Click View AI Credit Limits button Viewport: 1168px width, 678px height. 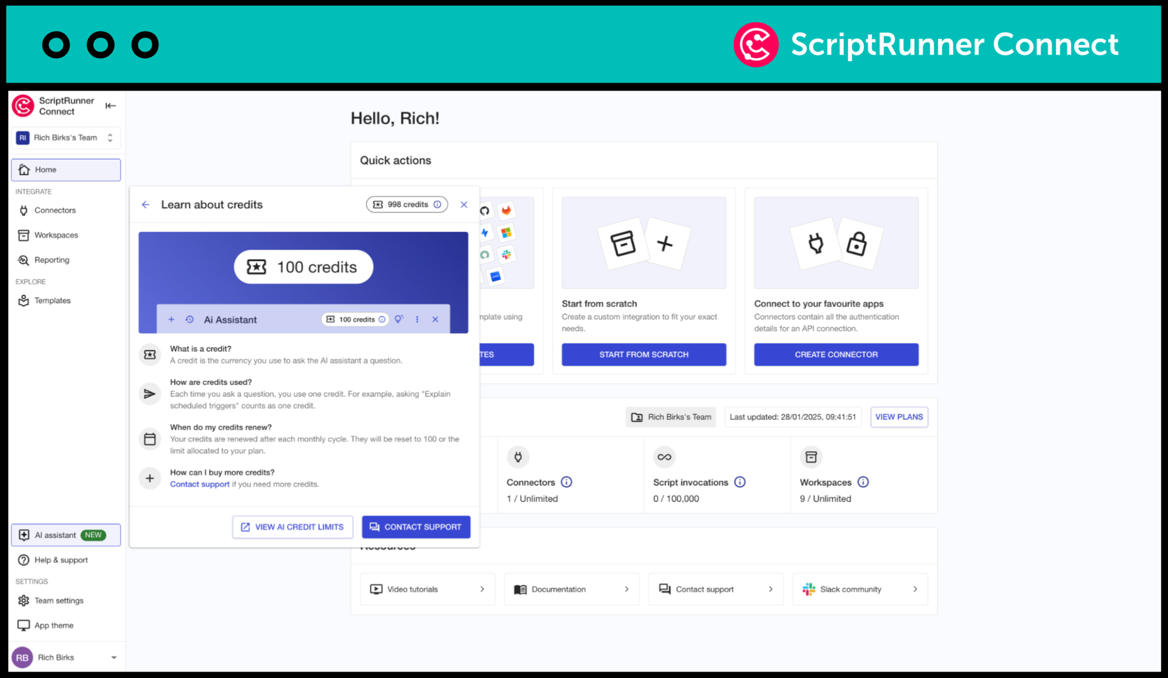(293, 527)
